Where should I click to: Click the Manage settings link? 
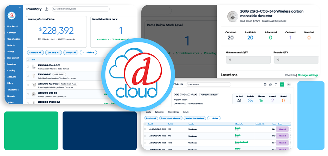coord(308,75)
